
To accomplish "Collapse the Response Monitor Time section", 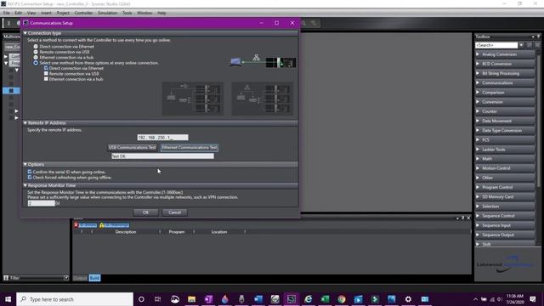I will point(25,185).
